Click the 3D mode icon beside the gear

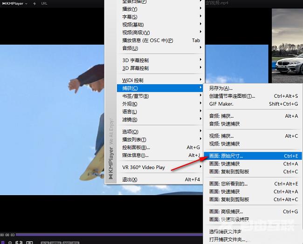(x=19, y=242)
